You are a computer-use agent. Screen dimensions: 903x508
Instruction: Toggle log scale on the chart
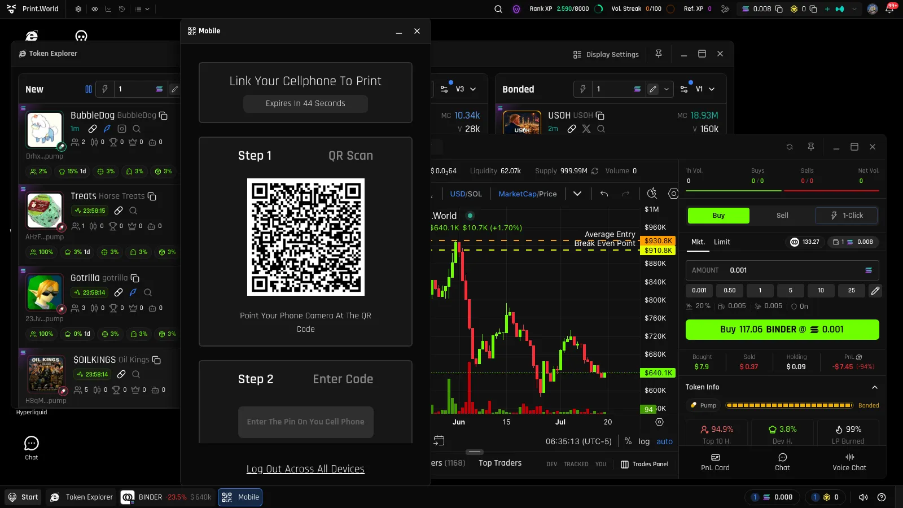pyautogui.click(x=644, y=441)
